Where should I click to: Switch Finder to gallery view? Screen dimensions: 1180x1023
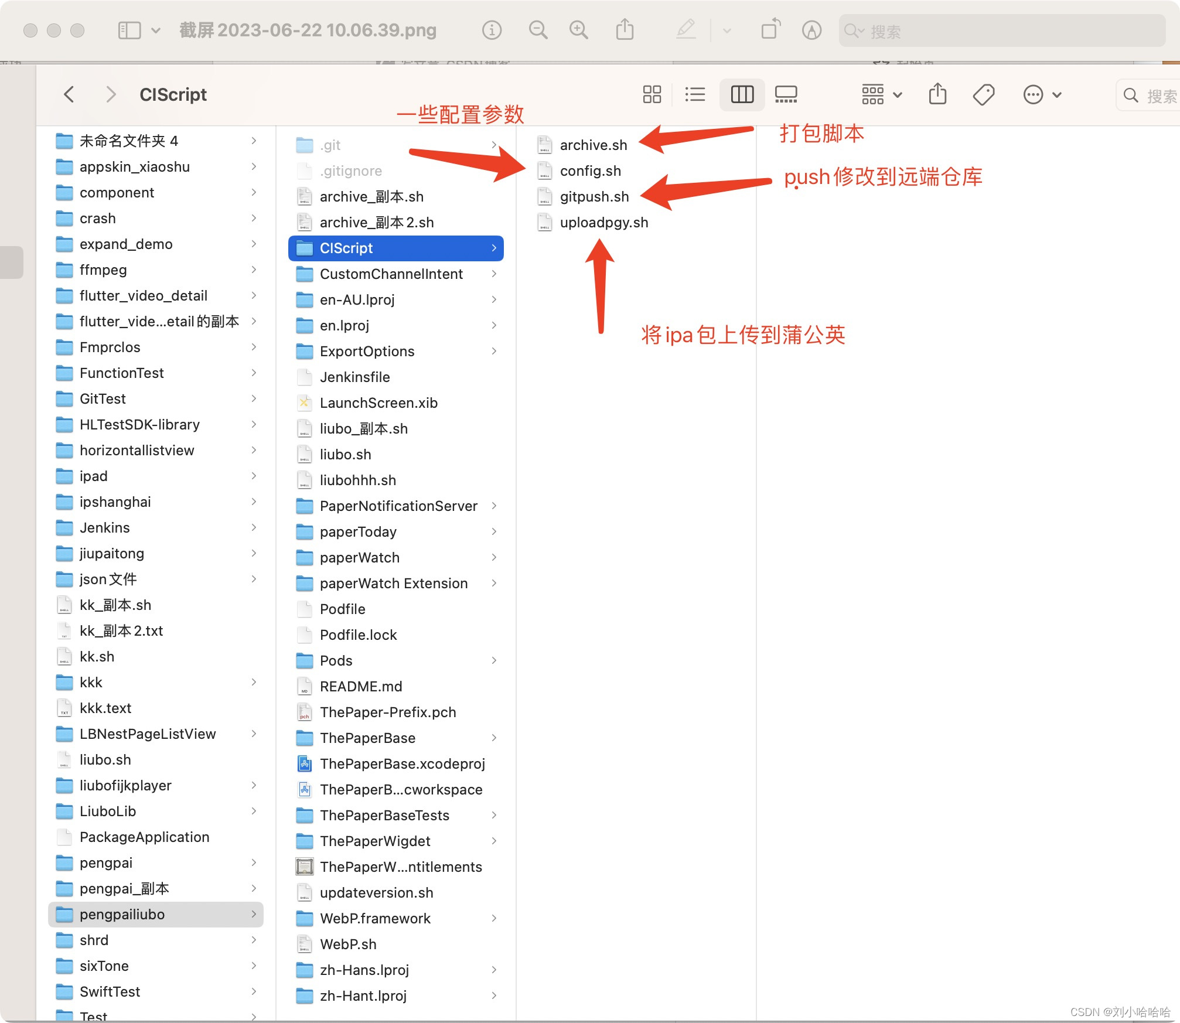click(x=786, y=94)
